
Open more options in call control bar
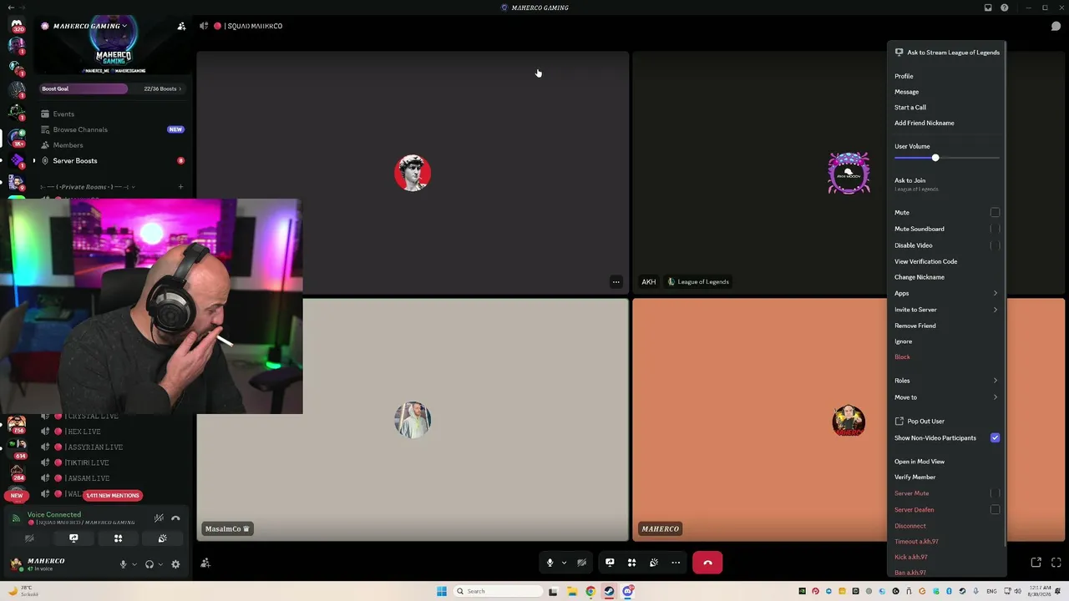point(676,563)
